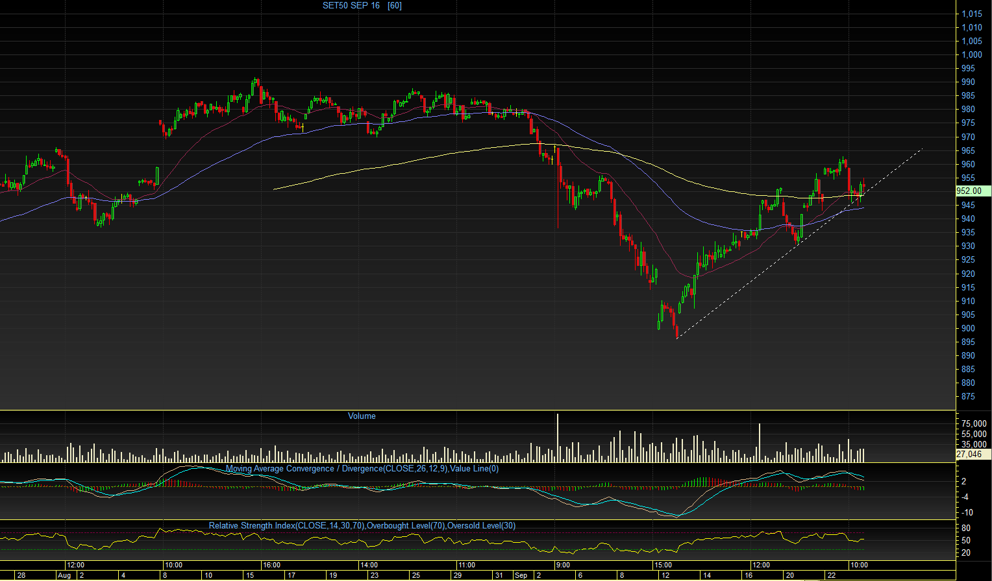992x581 pixels.
Task: Click the upper end of dashed trendline
Action: point(922,150)
